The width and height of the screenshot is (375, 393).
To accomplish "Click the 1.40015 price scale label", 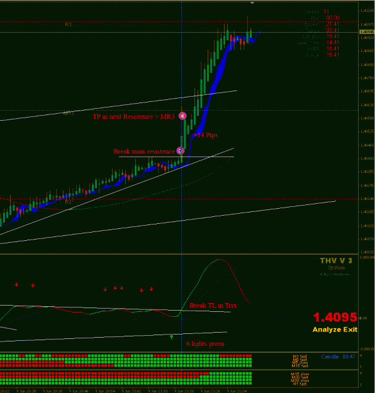I will click(367, 252).
